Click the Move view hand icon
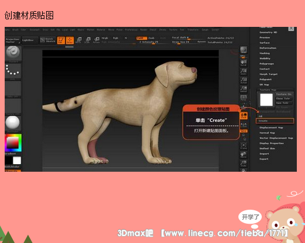This screenshot has height=243, width=305. (244, 155)
